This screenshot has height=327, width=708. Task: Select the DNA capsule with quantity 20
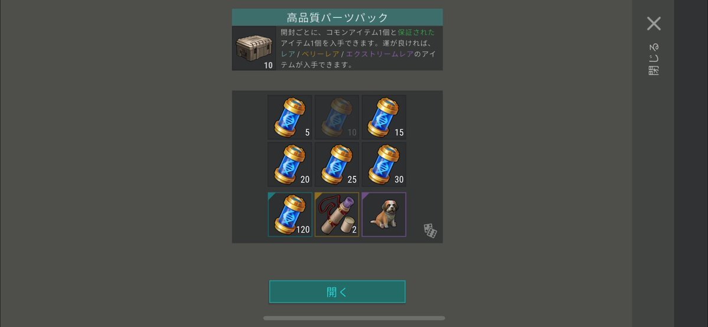(x=290, y=165)
